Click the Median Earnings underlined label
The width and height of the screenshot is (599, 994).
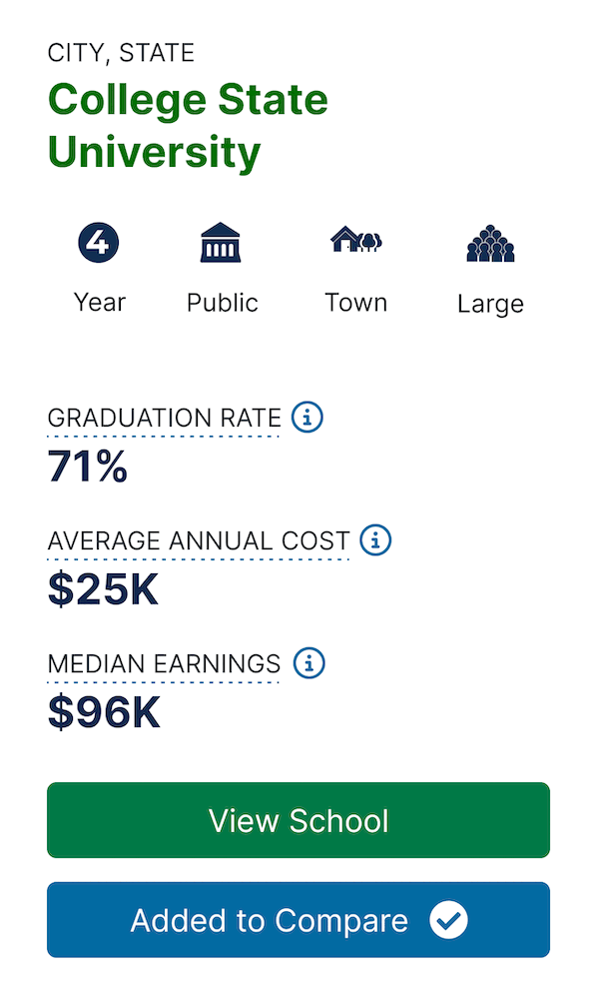pyautogui.click(x=164, y=664)
